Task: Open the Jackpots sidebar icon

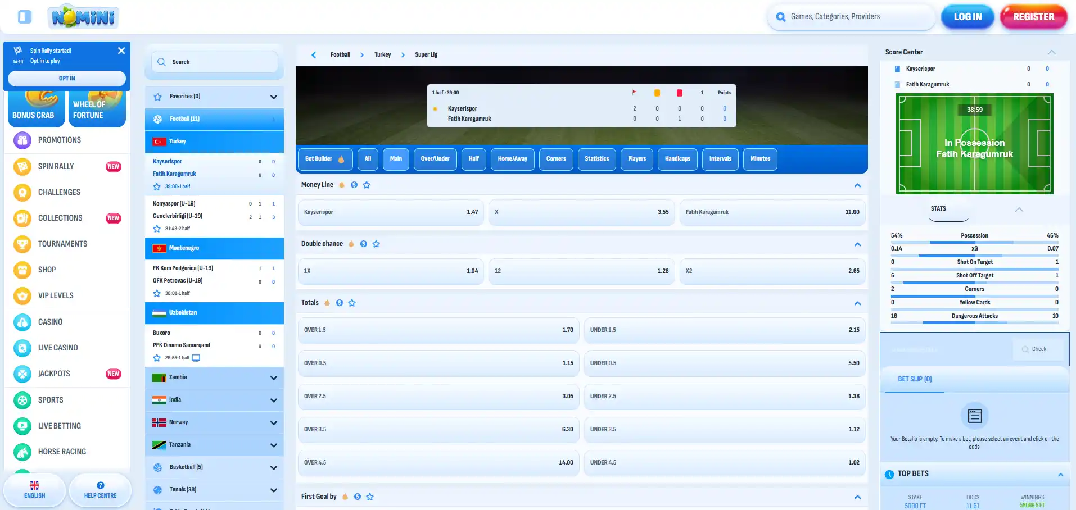Action: [22, 374]
